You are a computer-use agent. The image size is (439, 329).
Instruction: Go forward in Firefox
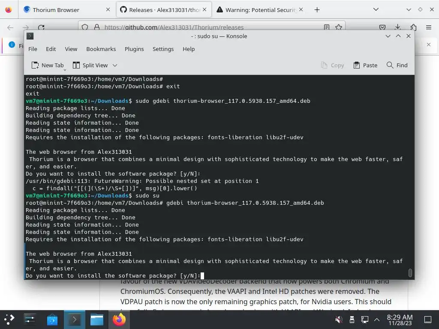[26, 27]
